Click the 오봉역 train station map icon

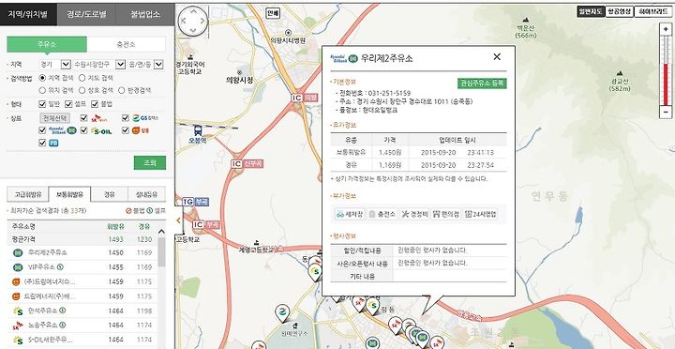pyautogui.click(x=198, y=130)
